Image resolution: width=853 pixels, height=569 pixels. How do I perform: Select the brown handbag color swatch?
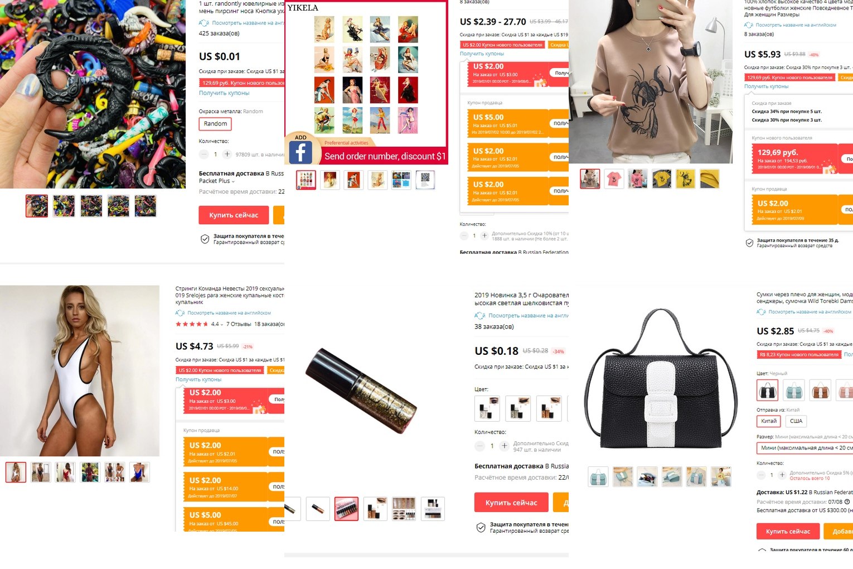tap(821, 390)
